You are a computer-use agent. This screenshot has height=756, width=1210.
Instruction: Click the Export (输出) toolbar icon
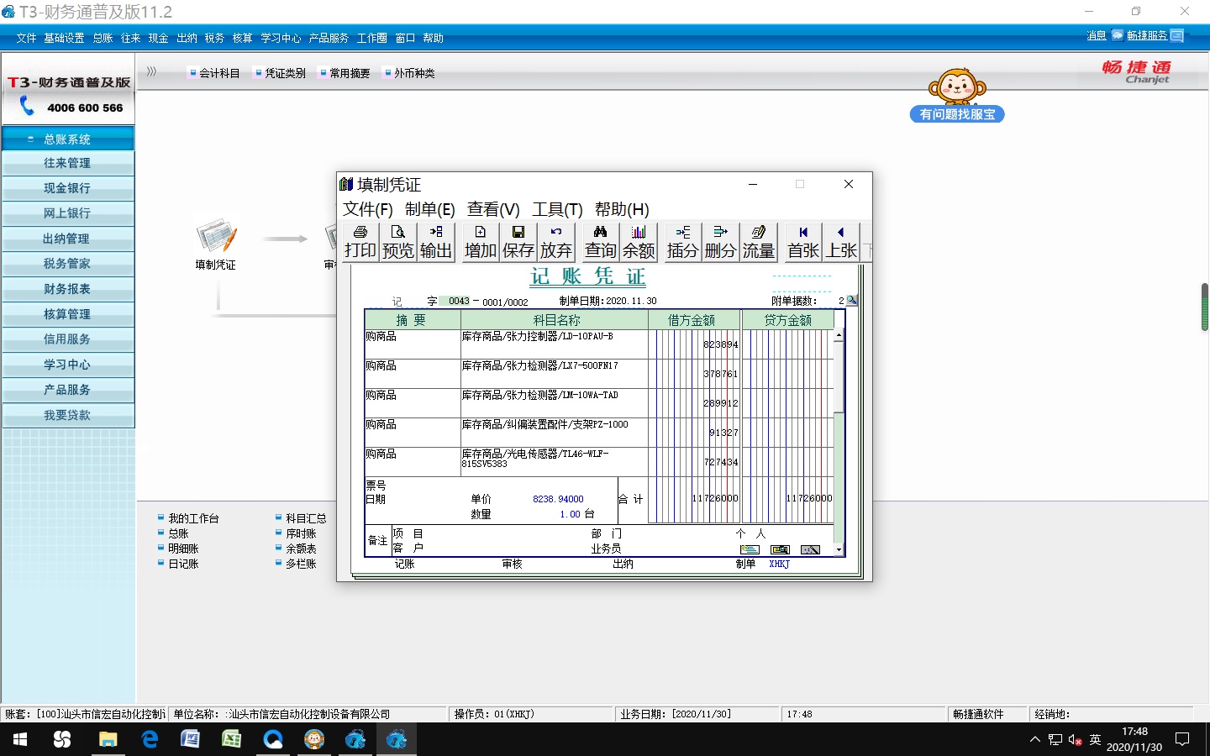tap(435, 242)
